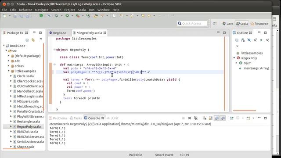Click the Quick Access search field
This screenshot has height=158, width=281.
click(192, 23)
